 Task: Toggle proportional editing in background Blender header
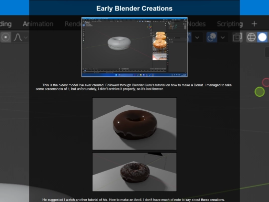(5, 37)
